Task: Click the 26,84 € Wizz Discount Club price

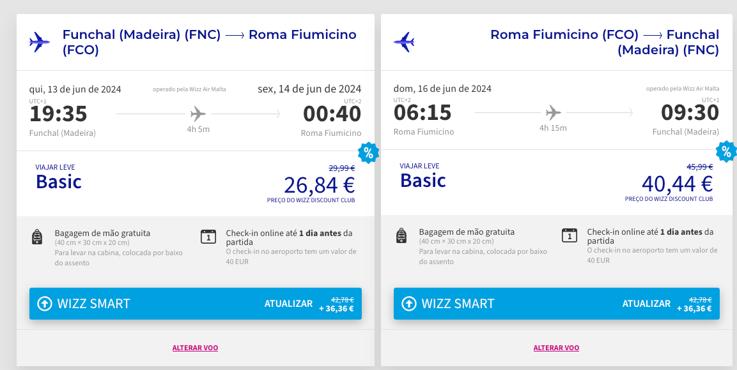Action: pos(319,185)
